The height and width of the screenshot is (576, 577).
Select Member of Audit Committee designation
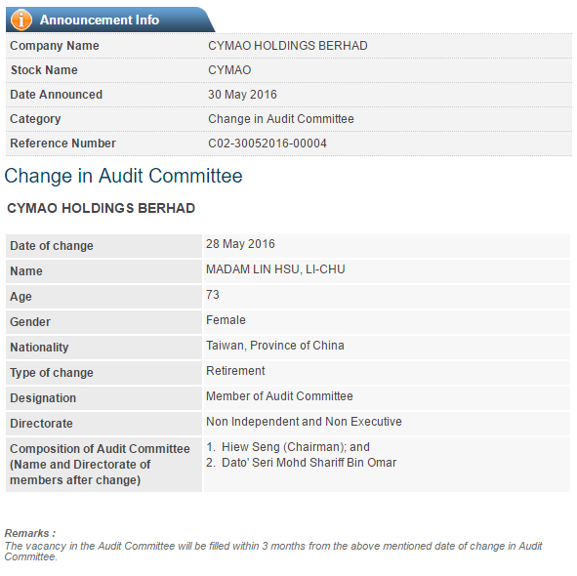(x=279, y=396)
